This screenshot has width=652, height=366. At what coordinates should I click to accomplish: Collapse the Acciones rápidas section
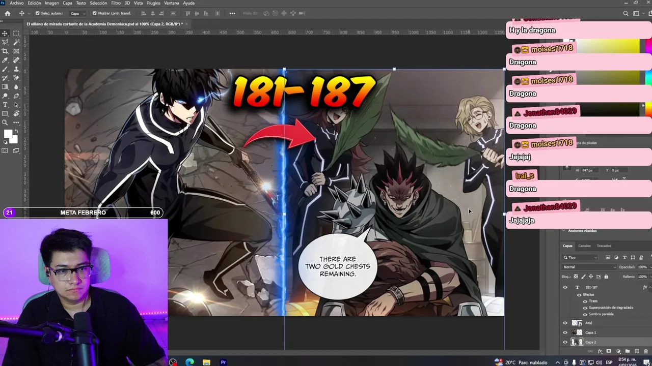pos(563,231)
